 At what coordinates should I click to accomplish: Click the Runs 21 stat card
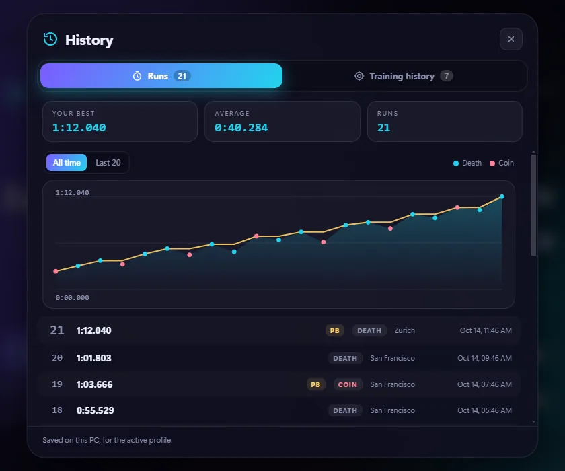(445, 121)
